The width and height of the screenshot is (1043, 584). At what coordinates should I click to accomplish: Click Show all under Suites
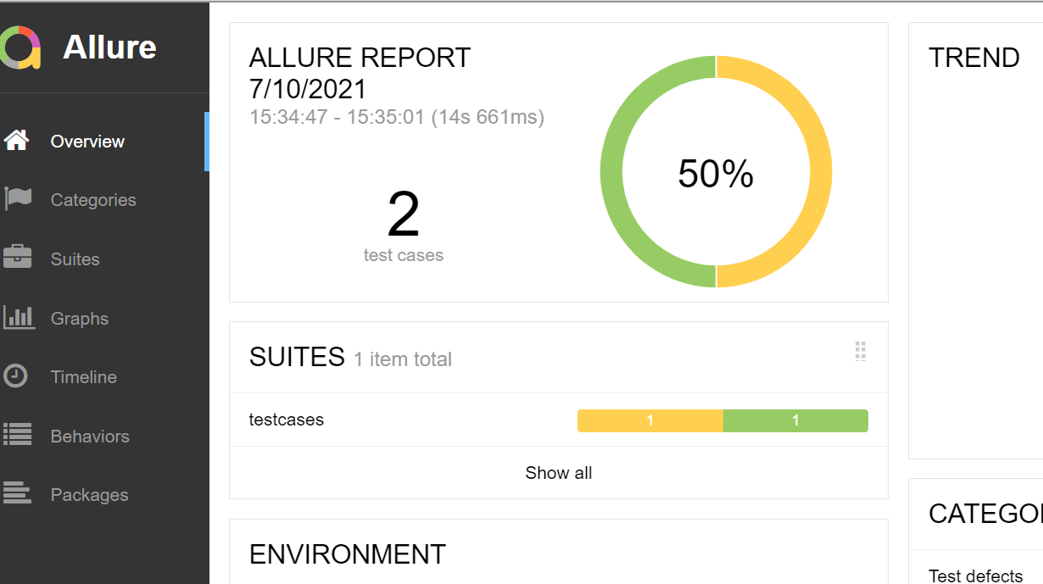558,473
